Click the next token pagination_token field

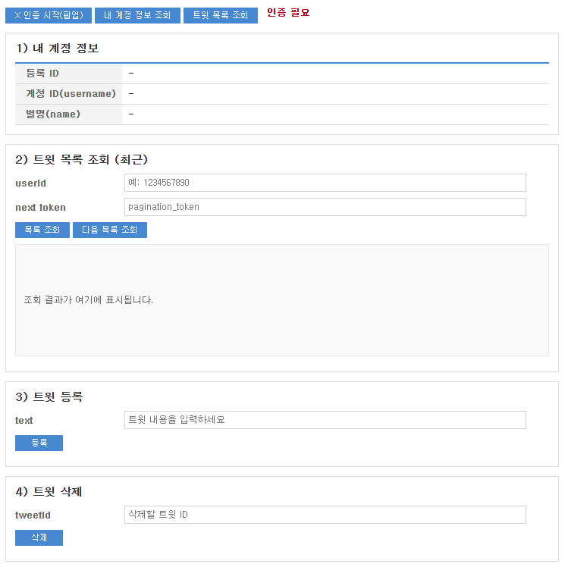coord(325,207)
